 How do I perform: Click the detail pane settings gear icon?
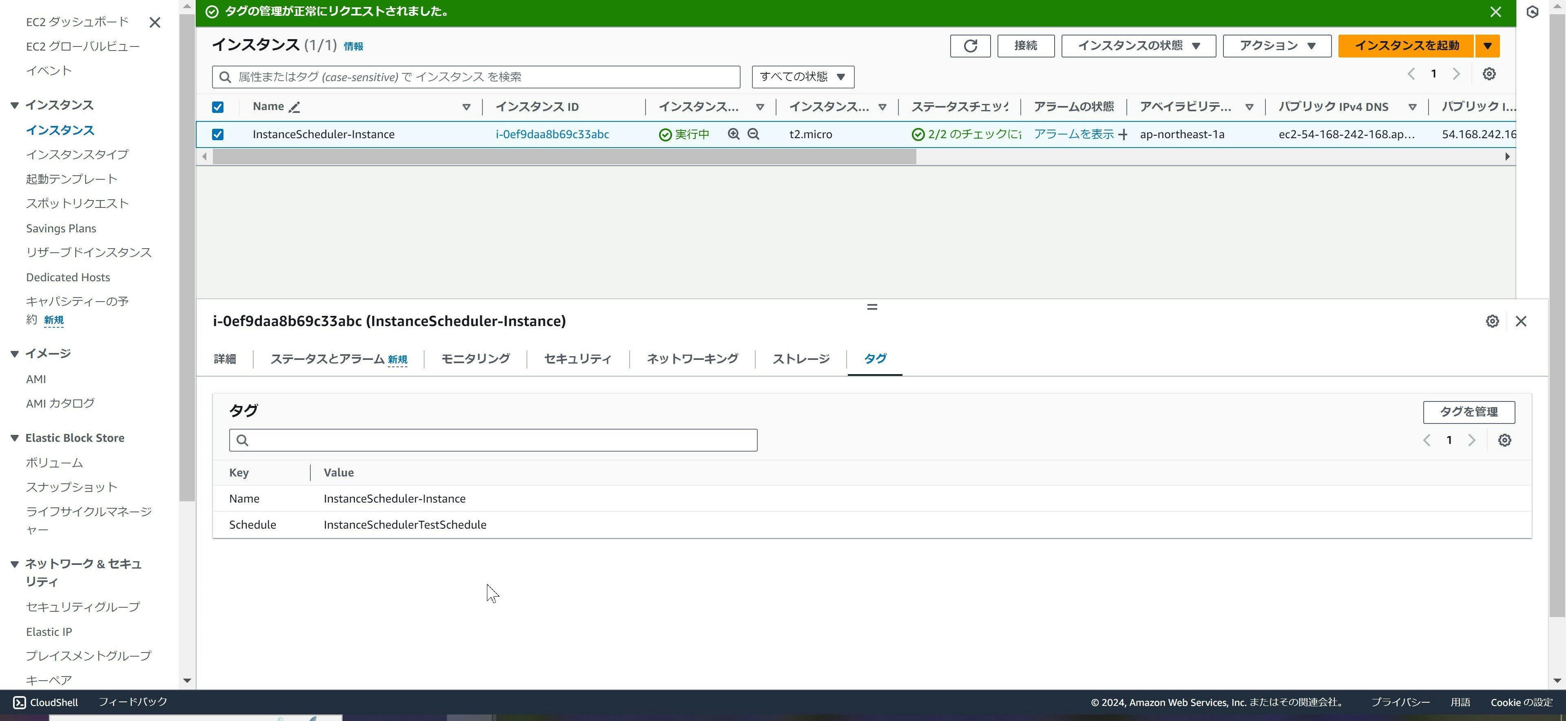point(1493,321)
